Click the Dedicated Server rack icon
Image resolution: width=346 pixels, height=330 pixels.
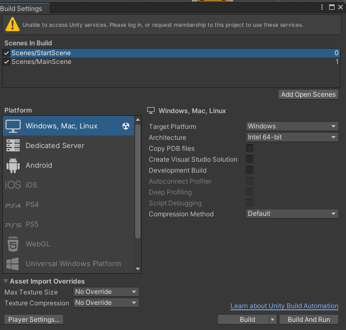13,145
